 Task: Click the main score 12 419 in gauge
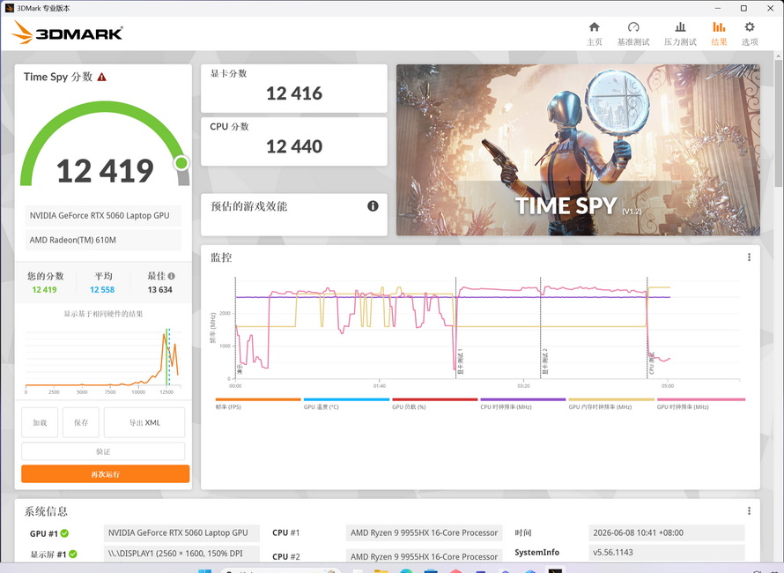coord(105,171)
